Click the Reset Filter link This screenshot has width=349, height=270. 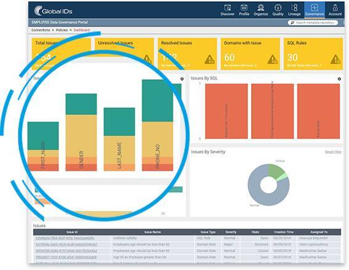tap(333, 152)
